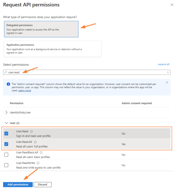Viewport: 175px width, 191px height.
Task: Close the Request API permissions panel
Action: click(x=172, y=5)
